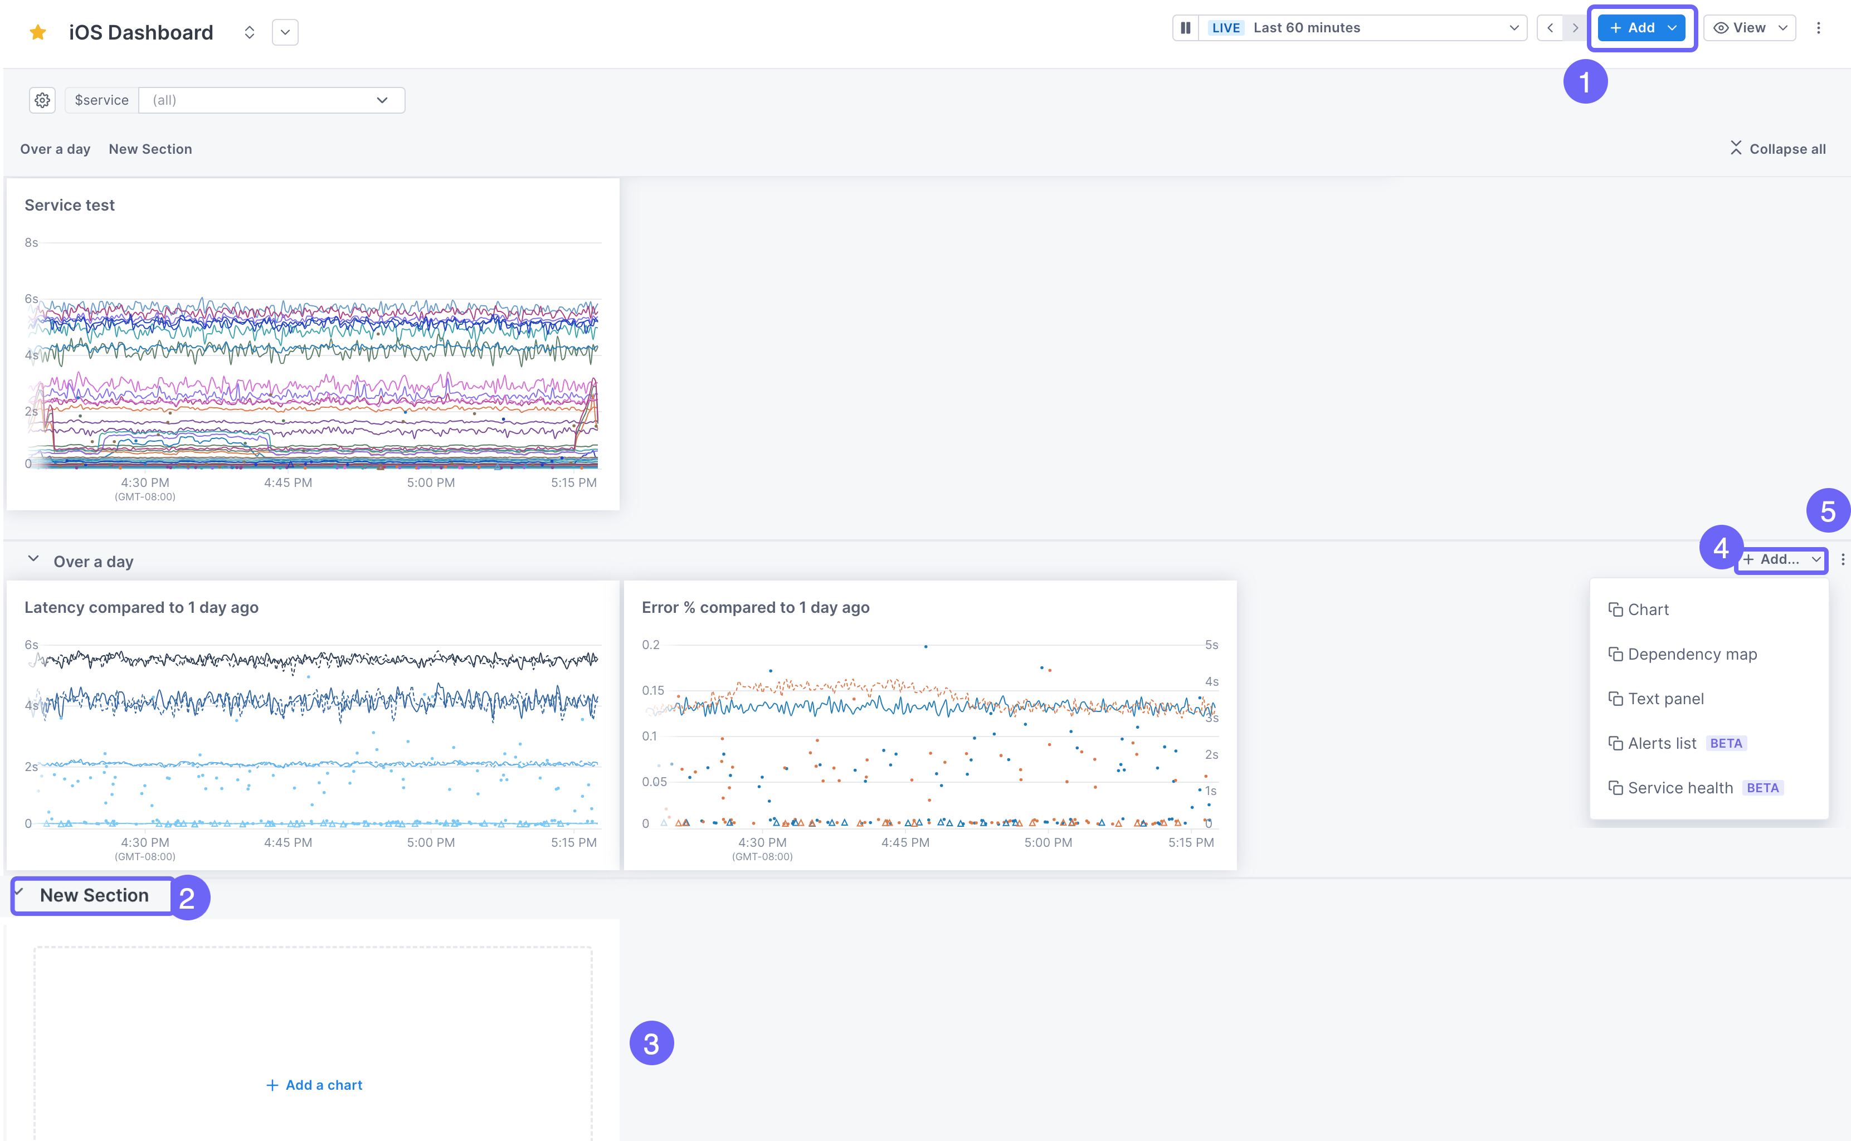Choose Text panel menu option

pos(1665,699)
